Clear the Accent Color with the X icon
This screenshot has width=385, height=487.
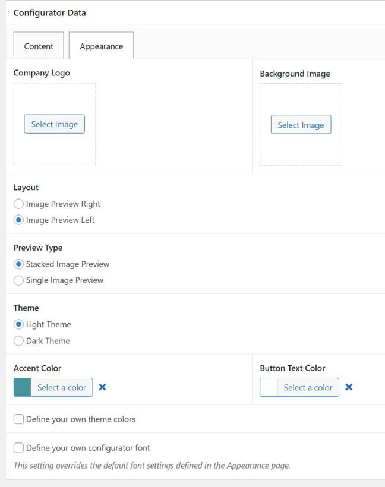click(102, 387)
